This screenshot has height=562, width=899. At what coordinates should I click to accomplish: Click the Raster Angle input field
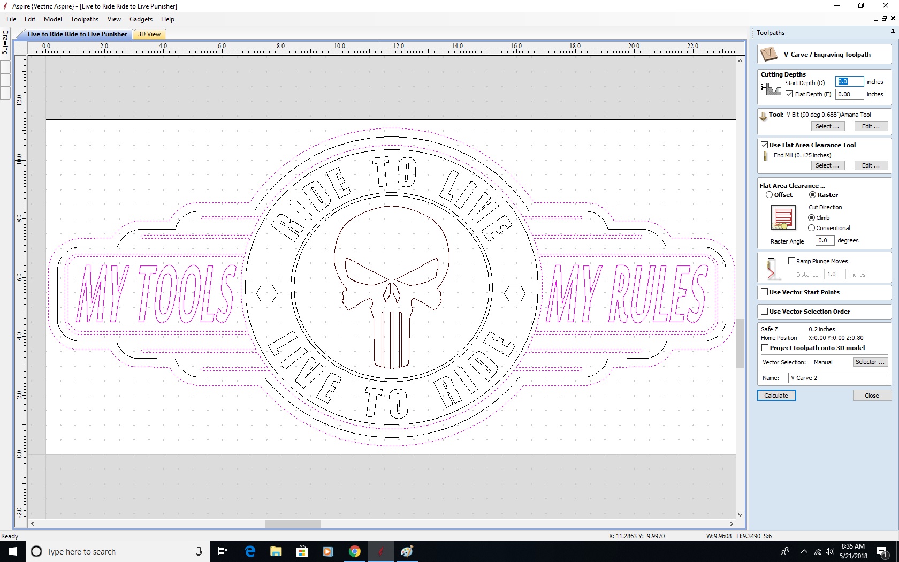pos(825,241)
